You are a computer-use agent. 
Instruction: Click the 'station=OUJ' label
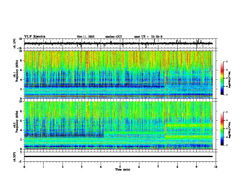114,37
